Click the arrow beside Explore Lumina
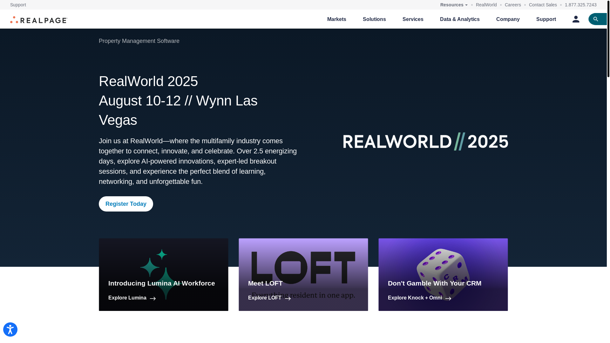 pos(153,299)
